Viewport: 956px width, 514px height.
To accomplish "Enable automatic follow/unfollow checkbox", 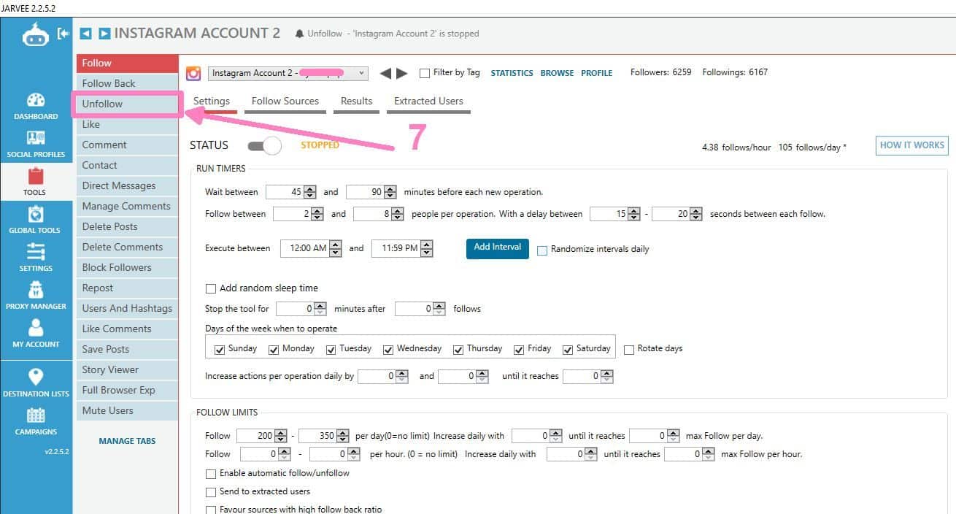I will (x=211, y=474).
